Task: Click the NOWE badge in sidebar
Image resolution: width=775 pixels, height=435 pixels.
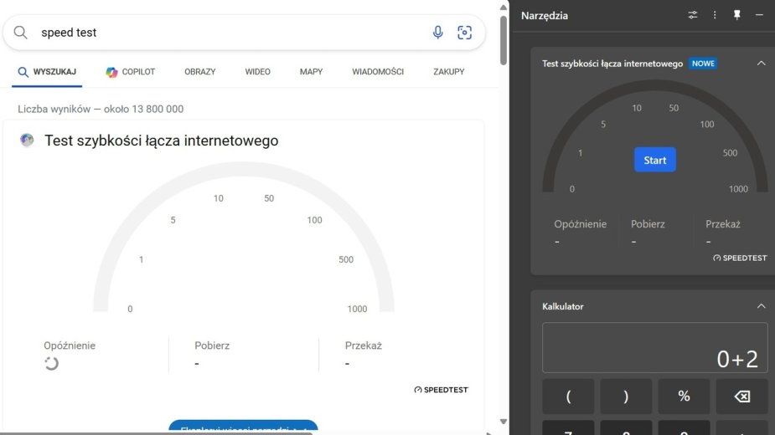Action: click(x=703, y=64)
